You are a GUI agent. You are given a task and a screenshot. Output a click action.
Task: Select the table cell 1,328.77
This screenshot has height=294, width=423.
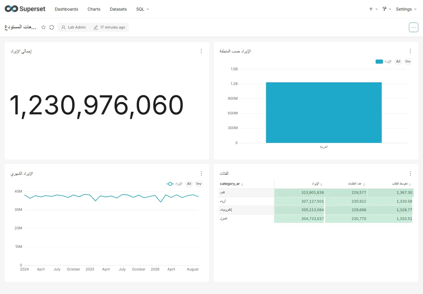point(390,210)
